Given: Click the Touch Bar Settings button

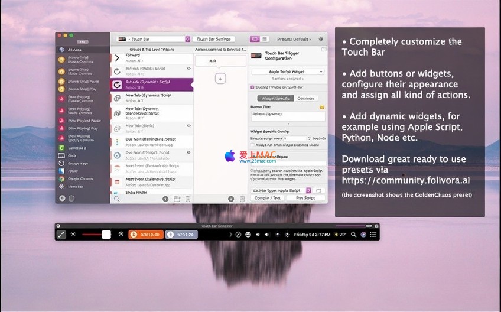Looking at the screenshot, I should point(214,39).
